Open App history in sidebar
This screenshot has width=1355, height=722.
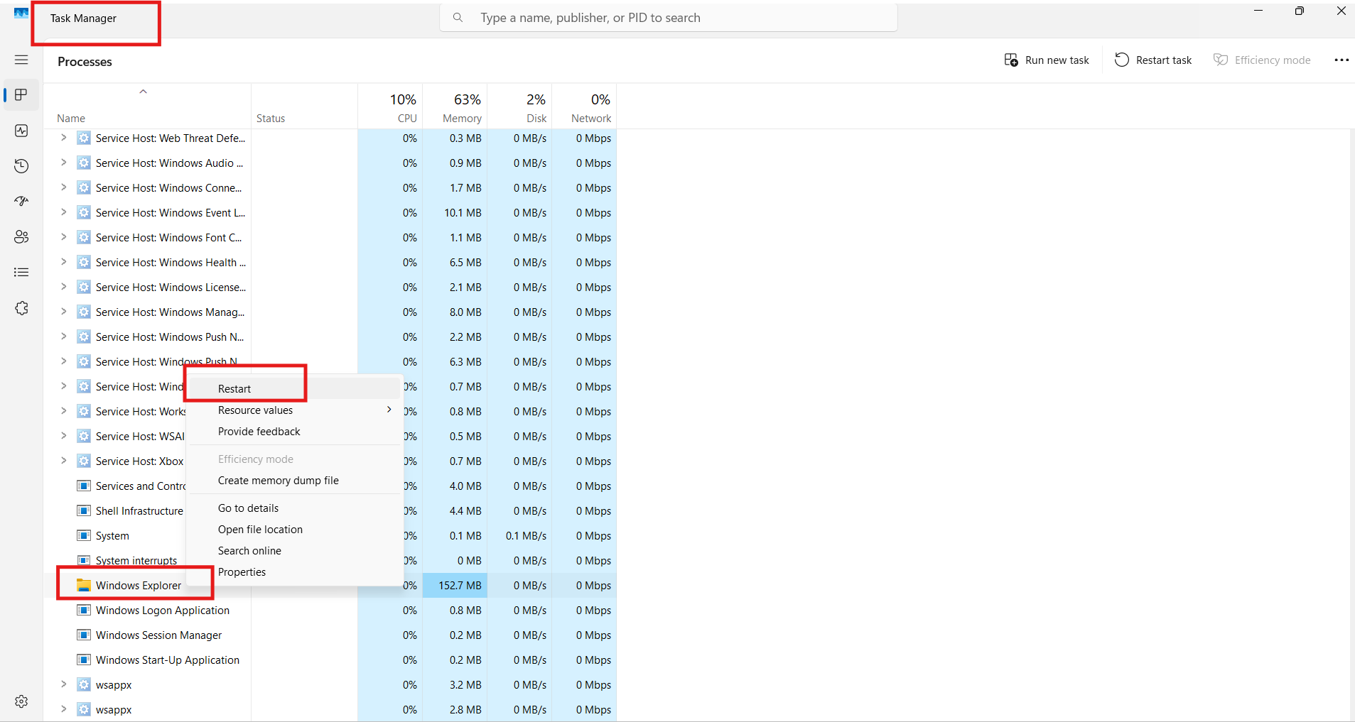[x=21, y=166]
